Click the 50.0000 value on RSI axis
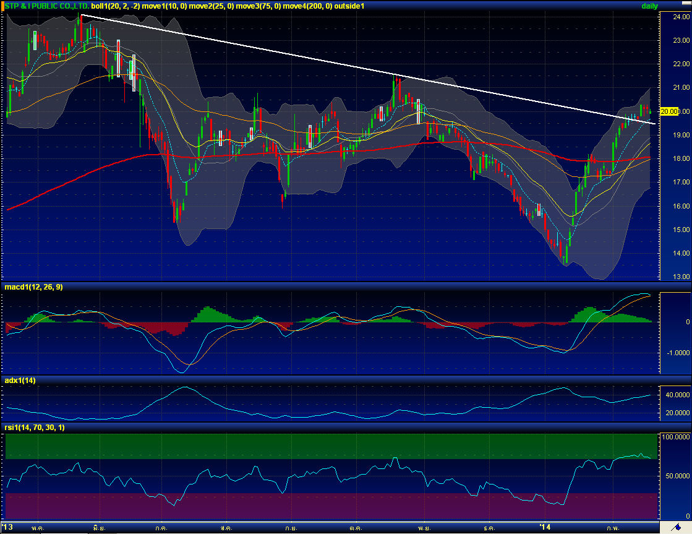Image resolution: width=692 pixels, height=534 pixels. (677, 476)
